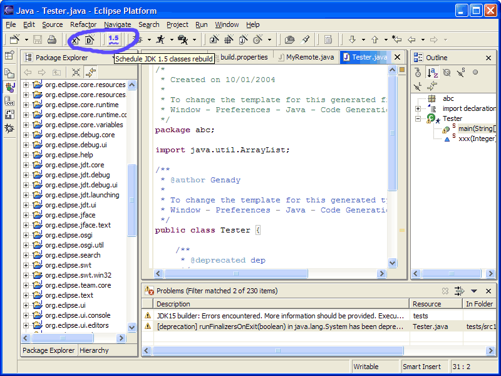
Task: Click the Back navigation arrow in main toolbar
Action: pos(411,39)
